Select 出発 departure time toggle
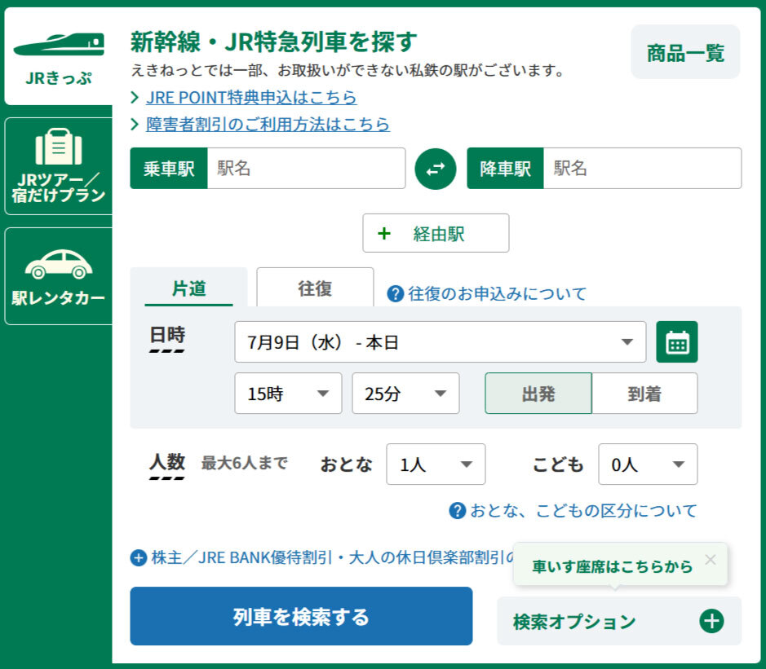Screen dimensions: 766x669 (538, 394)
